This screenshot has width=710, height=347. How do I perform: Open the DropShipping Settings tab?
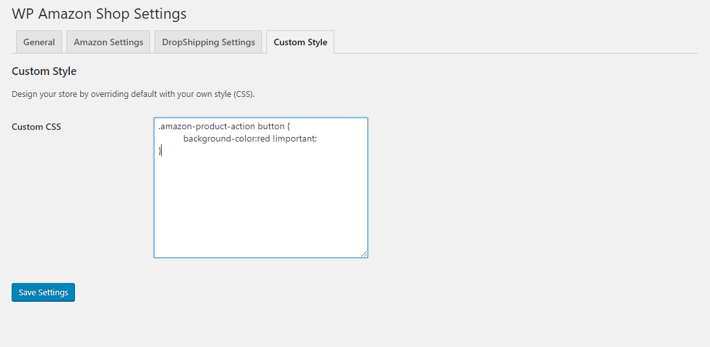pyautogui.click(x=208, y=42)
